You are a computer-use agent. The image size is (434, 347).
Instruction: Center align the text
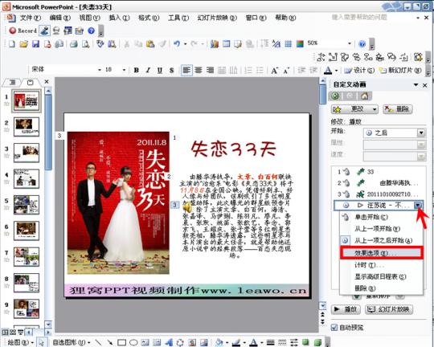click(199, 70)
